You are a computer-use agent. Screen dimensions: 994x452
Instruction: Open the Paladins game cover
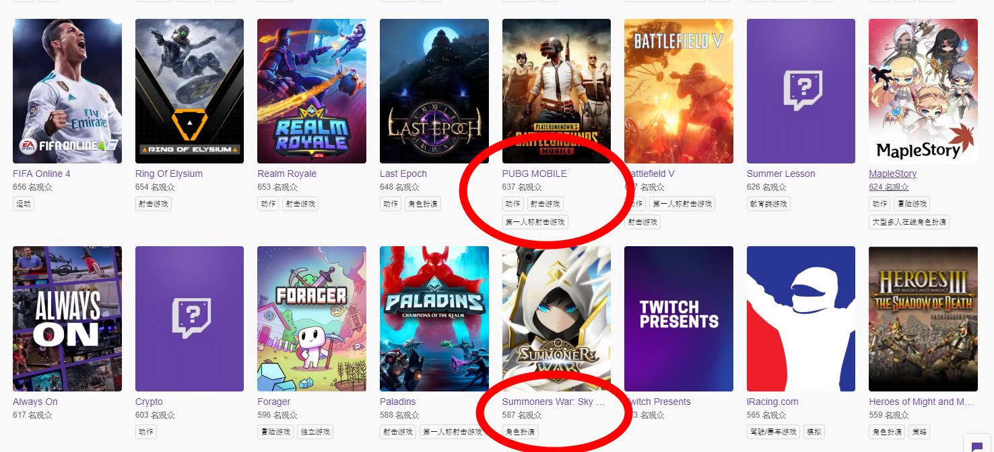pos(434,319)
